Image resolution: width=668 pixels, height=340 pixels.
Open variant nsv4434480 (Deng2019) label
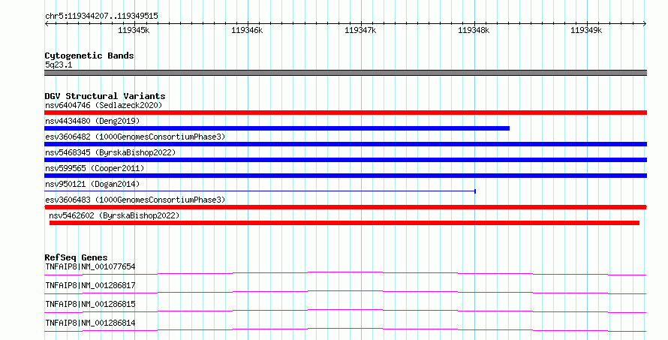92,121
